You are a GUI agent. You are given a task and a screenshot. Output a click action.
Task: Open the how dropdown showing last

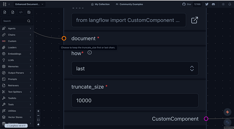tap(135, 68)
